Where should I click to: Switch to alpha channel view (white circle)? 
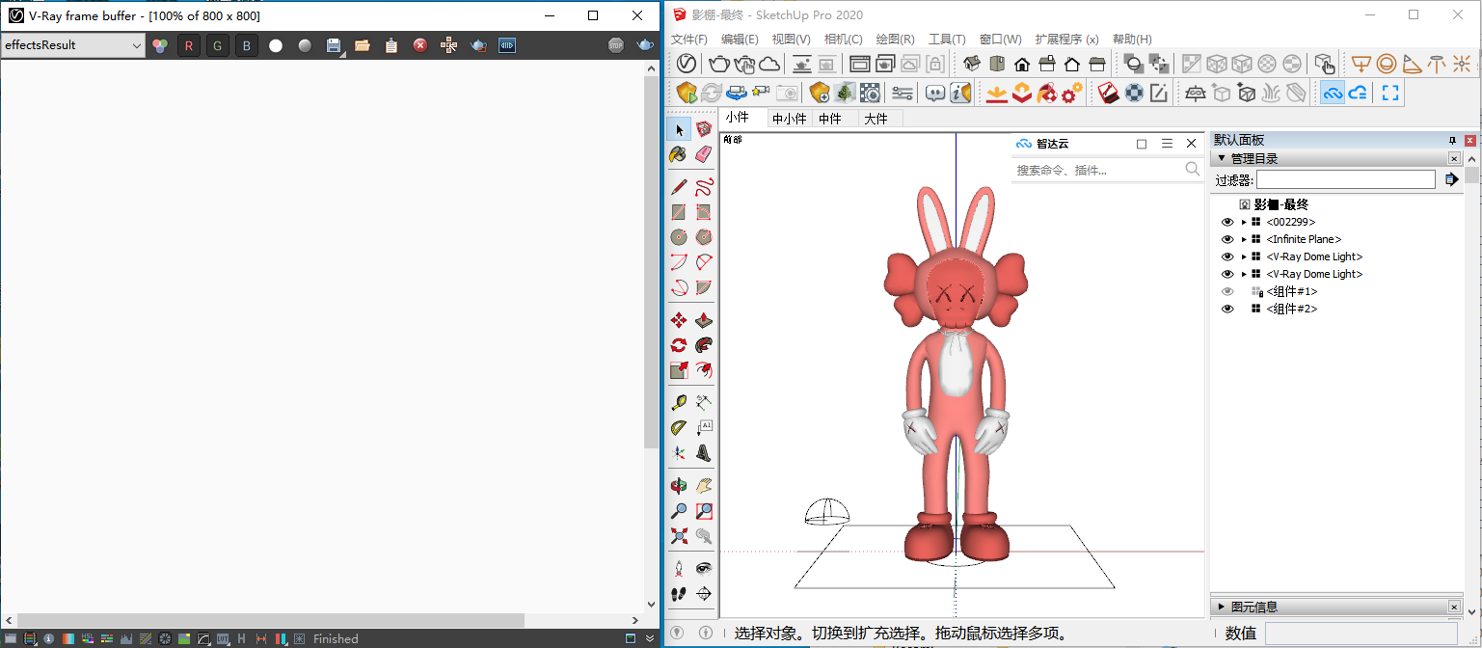tap(276, 45)
